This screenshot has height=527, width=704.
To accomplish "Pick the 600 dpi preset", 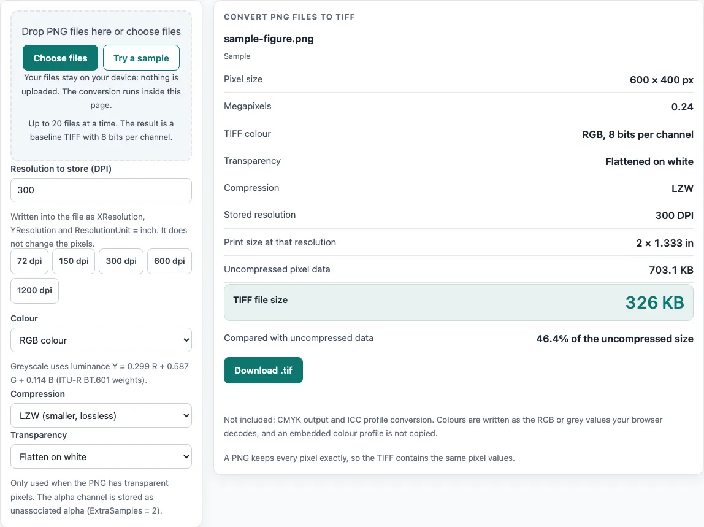I will point(169,261).
